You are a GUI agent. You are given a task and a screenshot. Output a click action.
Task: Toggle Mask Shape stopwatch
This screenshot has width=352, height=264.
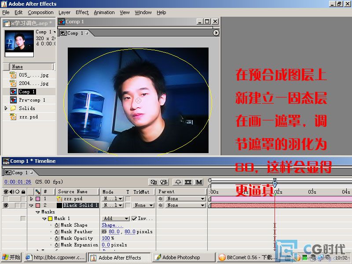(x=57, y=225)
